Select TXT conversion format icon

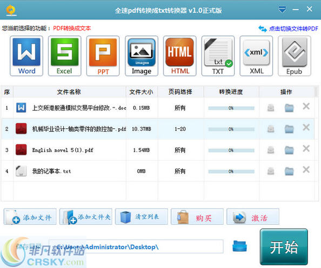pos(218,56)
